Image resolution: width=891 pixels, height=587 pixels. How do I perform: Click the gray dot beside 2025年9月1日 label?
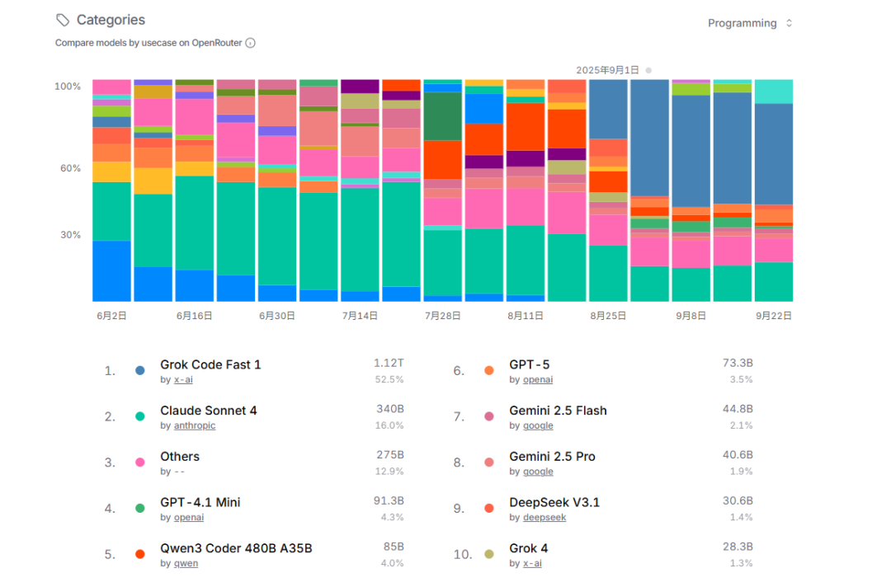[648, 70]
